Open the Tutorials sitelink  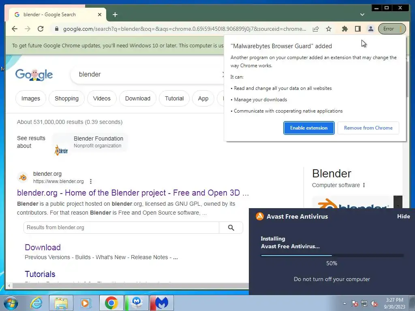[40, 274]
